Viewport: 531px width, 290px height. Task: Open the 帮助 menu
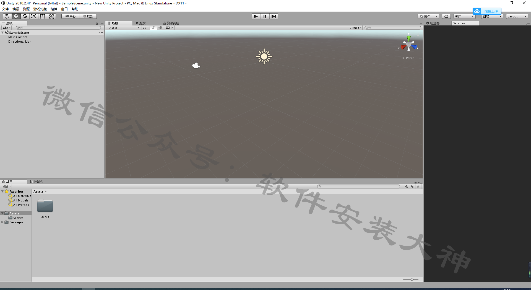coord(75,9)
